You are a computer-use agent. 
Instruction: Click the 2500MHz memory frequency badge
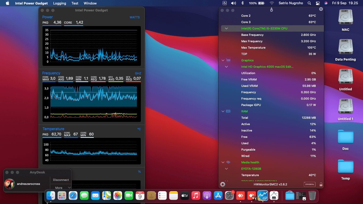point(310,184)
